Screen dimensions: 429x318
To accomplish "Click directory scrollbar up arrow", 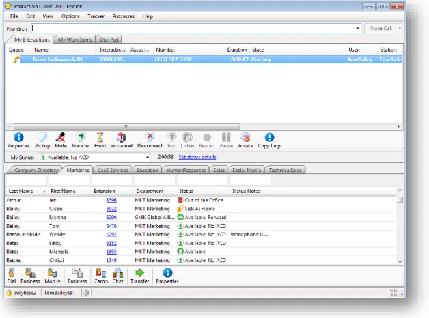I will pos(400,190).
